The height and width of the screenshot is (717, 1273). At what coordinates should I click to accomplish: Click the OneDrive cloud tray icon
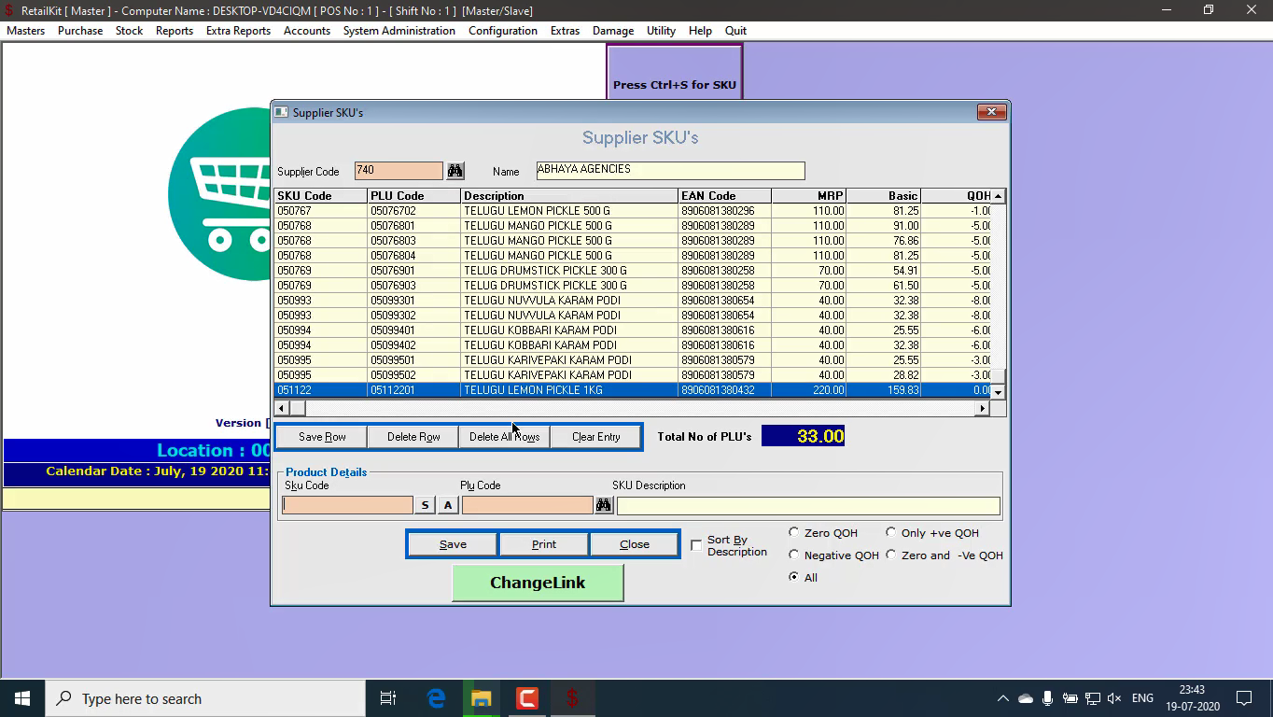[x=1026, y=698]
